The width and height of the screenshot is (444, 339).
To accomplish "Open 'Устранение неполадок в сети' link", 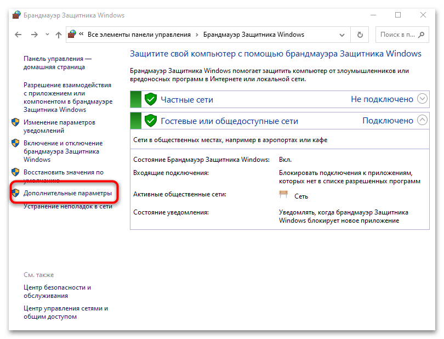I will point(68,206).
